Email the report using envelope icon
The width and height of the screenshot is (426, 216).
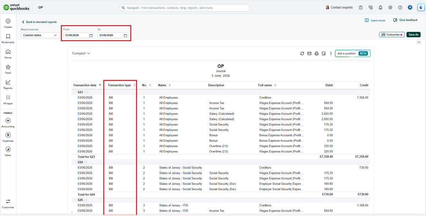point(309,53)
